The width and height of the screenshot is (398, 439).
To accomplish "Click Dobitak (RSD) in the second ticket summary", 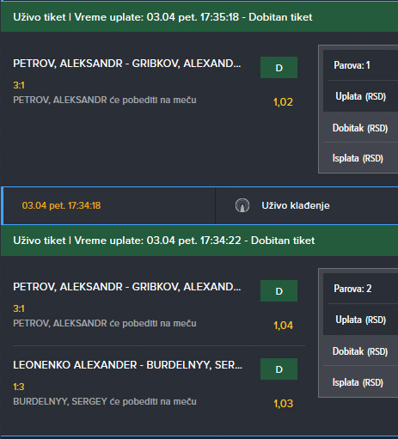I will point(360,351).
